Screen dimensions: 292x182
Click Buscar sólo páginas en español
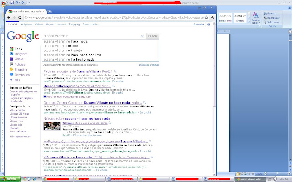pos(23,93)
